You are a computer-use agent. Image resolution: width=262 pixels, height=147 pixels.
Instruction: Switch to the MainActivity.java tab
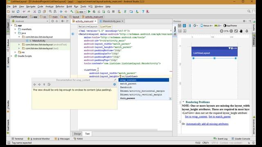click(111, 21)
